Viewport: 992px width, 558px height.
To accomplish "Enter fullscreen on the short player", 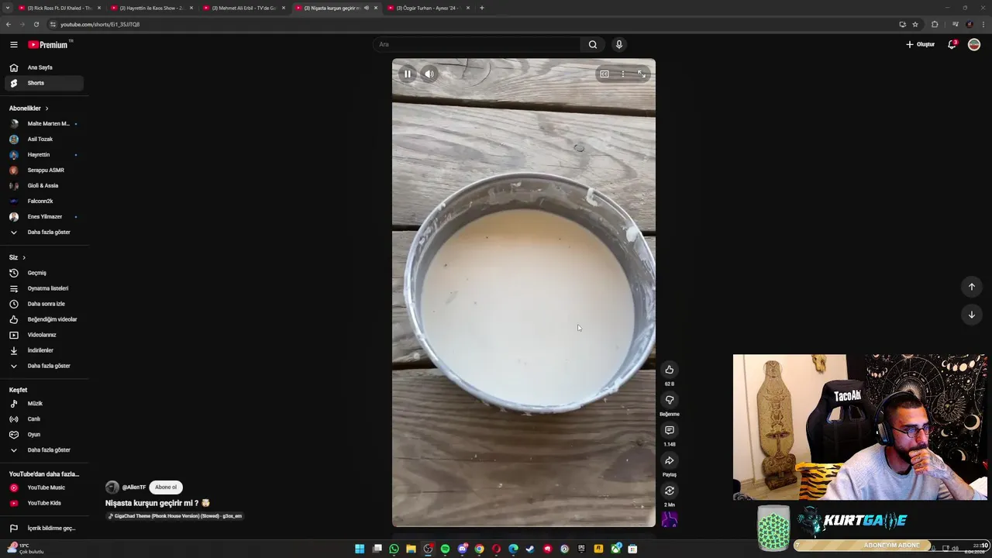I will coord(642,74).
